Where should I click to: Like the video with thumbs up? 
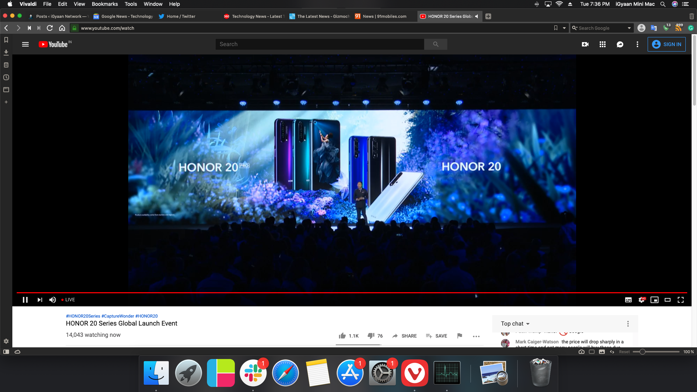[x=342, y=336]
